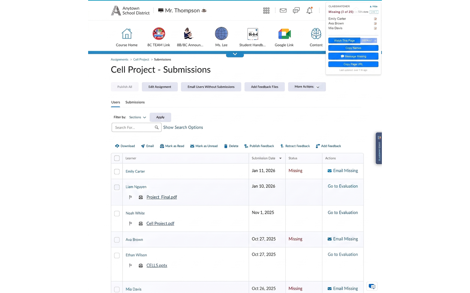Screen dimensions: 470x293
Task: Click the Add Feedback Files button
Action: (265, 87)
